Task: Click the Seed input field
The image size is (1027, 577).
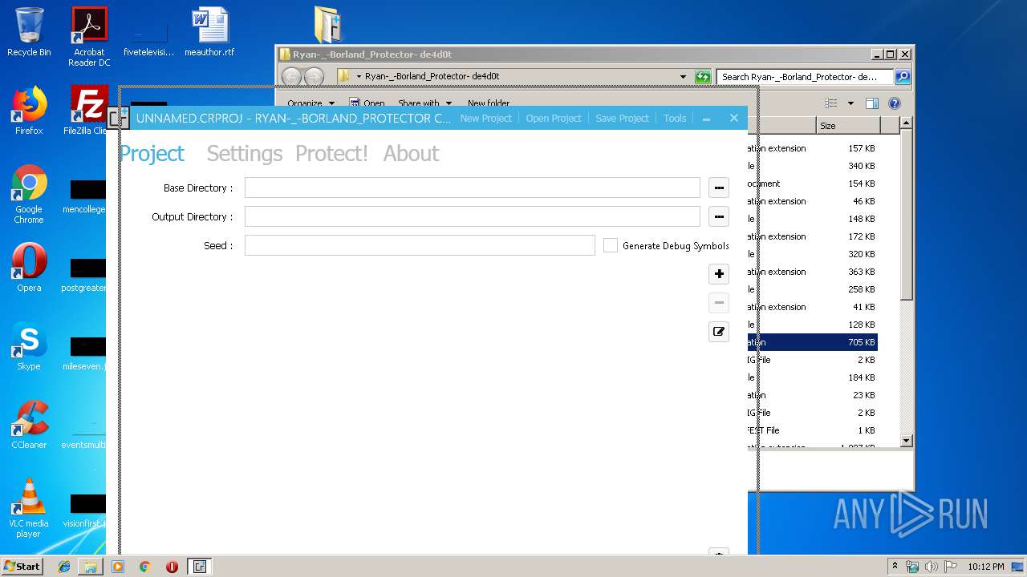Action: (x=420, y=245)
